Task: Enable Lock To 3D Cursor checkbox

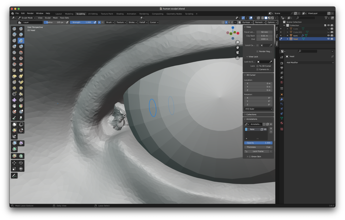Action: [257, 66]
